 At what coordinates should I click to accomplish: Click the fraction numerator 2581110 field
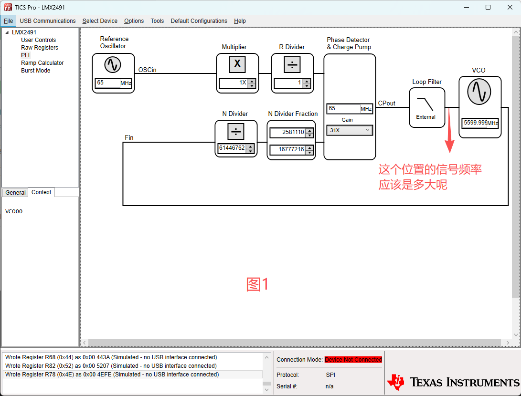(x=288, y=133)
